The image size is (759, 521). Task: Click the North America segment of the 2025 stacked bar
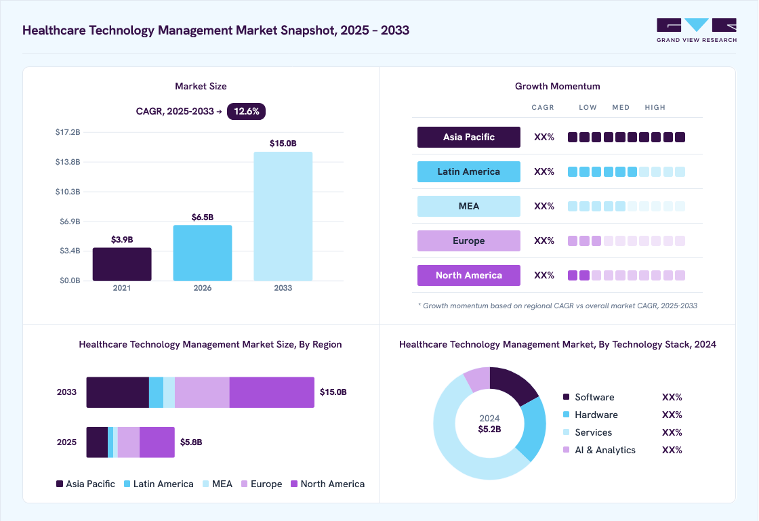[x=157, y=442]
